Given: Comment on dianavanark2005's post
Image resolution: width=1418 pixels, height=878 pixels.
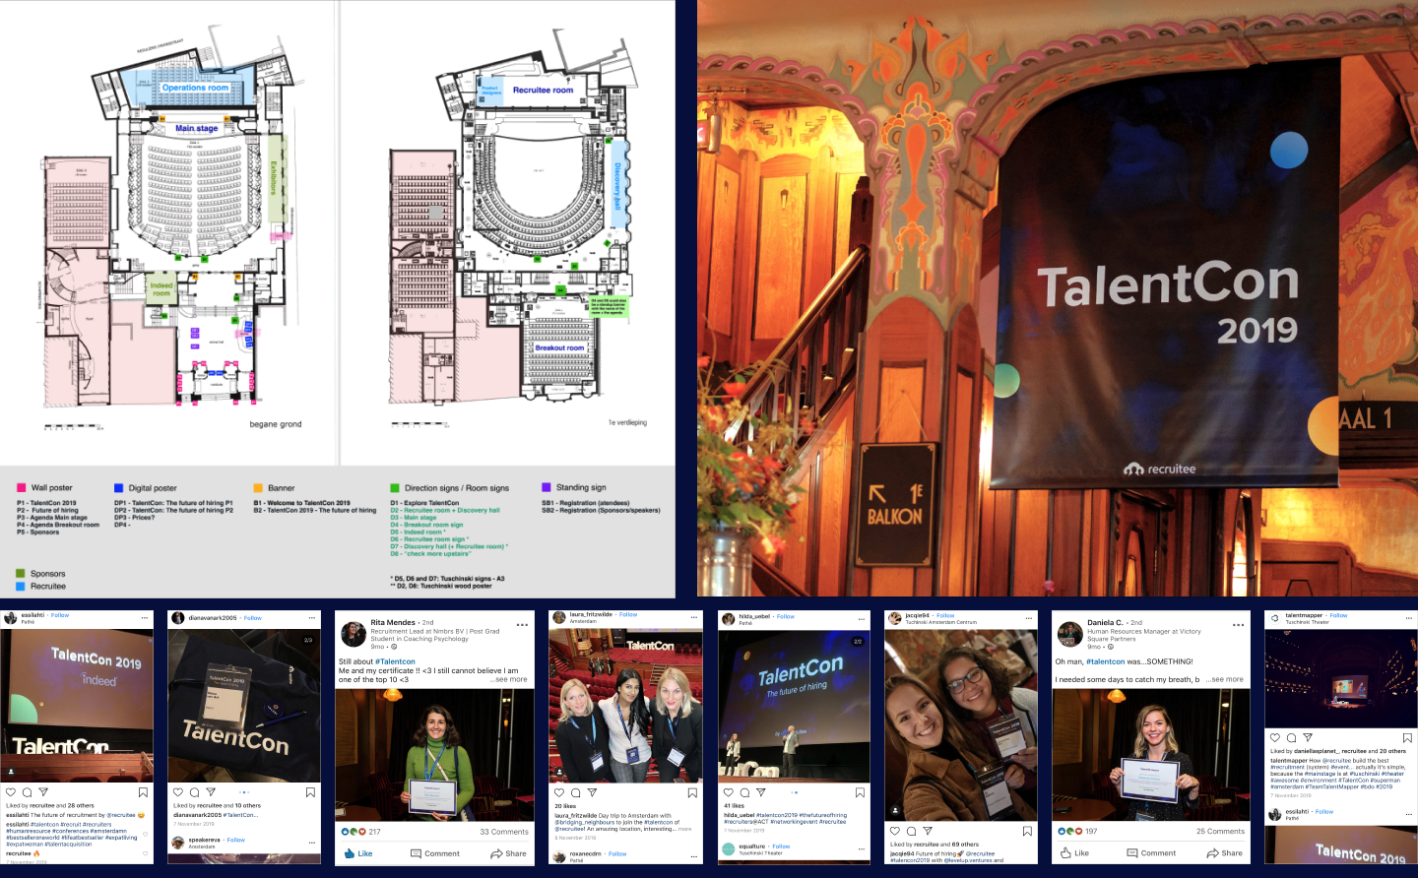Looking at the screenshot, I should pyautogui.click(x=194, y=792).
